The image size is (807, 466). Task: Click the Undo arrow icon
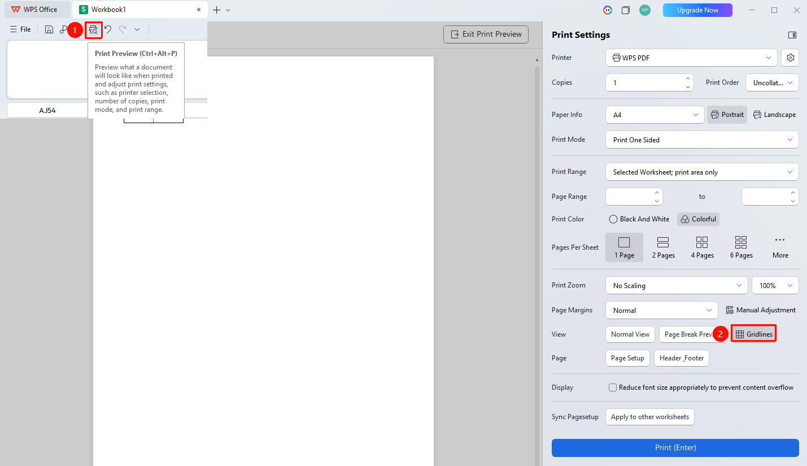pyautogui.click(x=108, y=29)
